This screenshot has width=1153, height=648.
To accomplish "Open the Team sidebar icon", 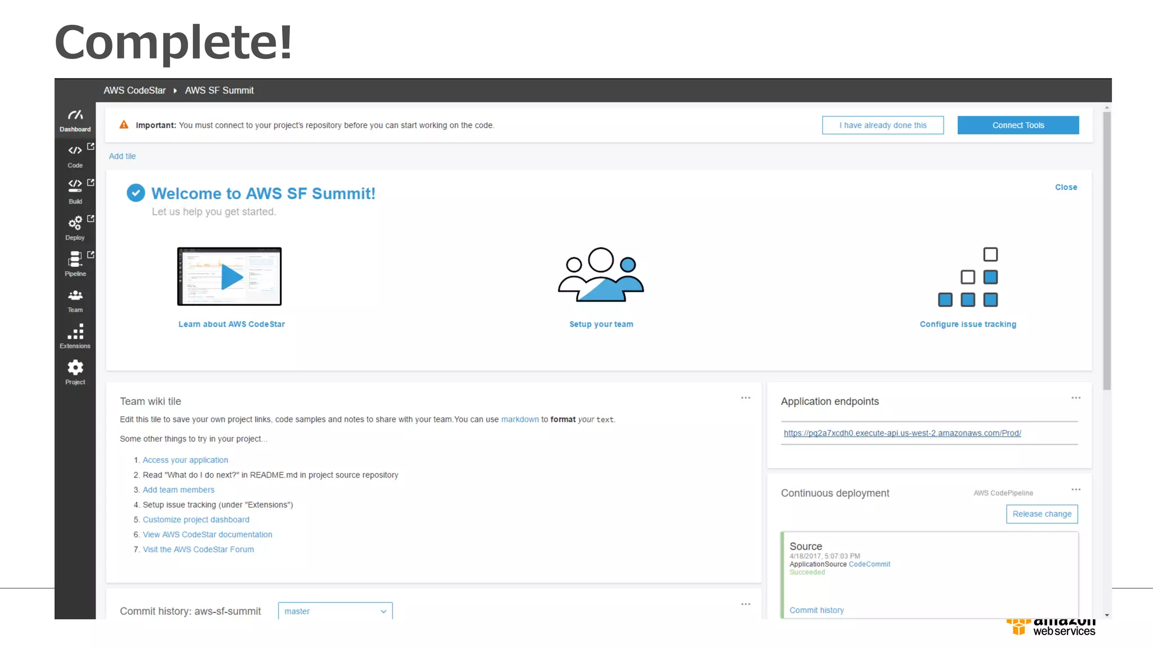I will pos(75,296).
